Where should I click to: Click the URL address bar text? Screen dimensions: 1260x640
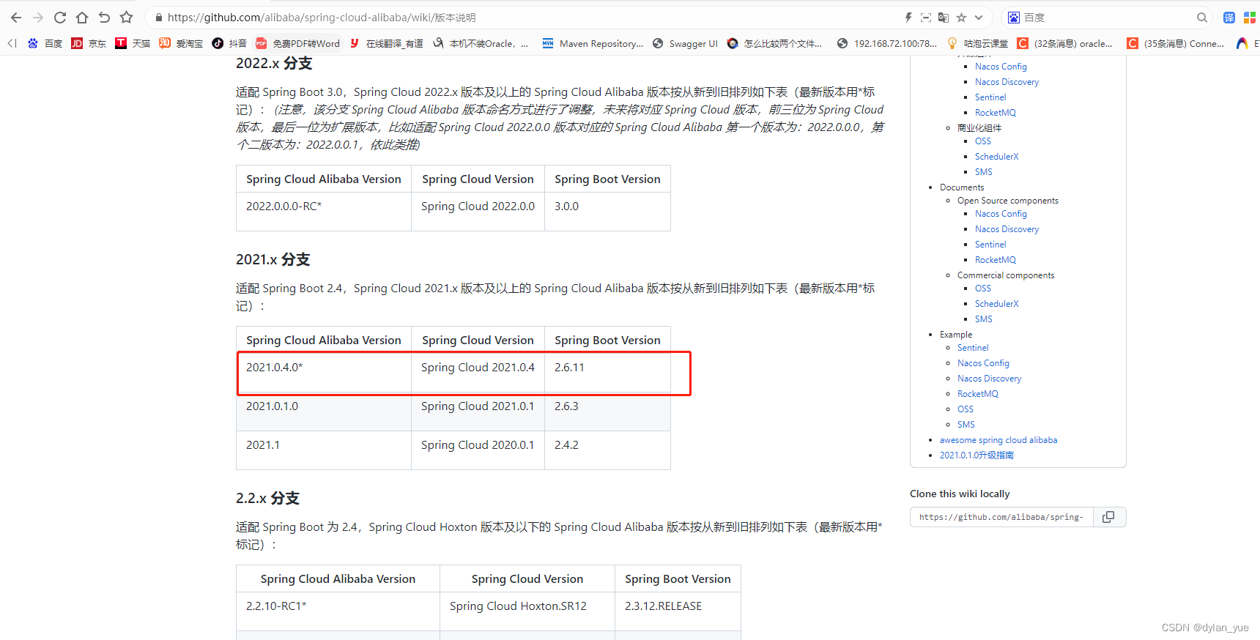pyautogui.click(x=322, y=18)
